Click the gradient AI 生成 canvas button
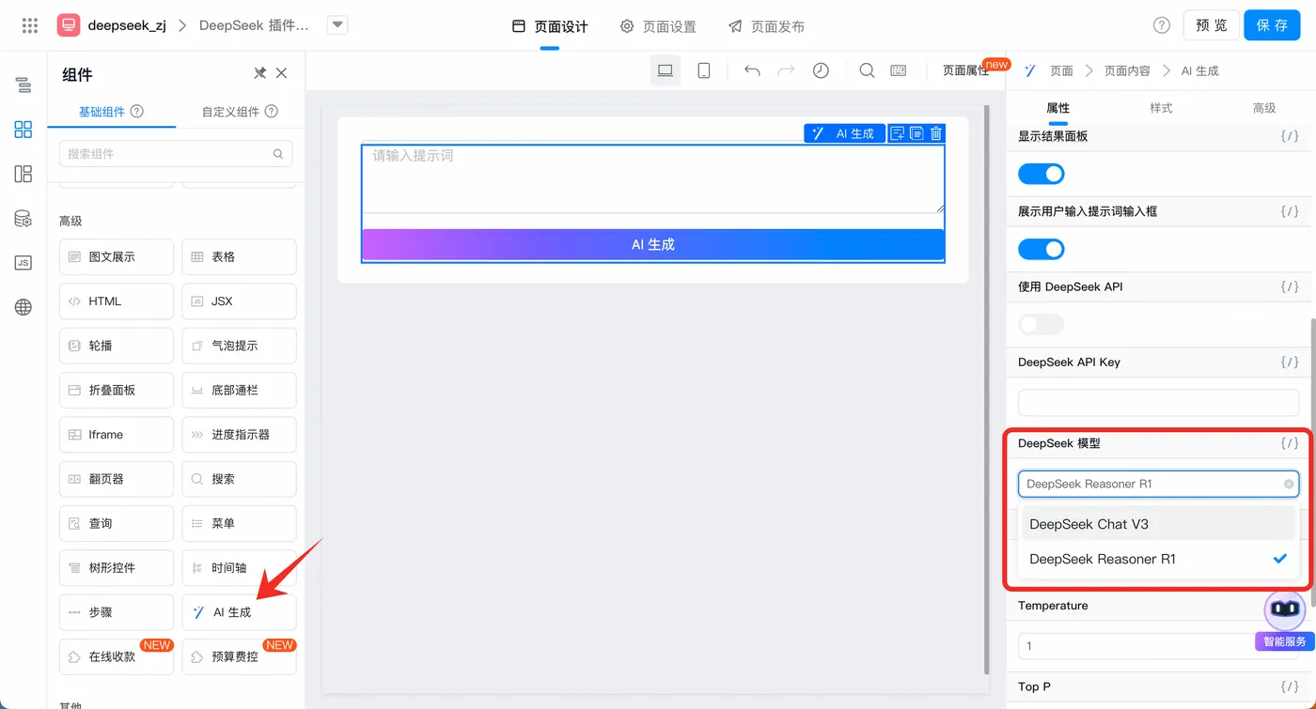Image resolution: width=1316 pixels, height=709 pixels. [x=653, y=244]
